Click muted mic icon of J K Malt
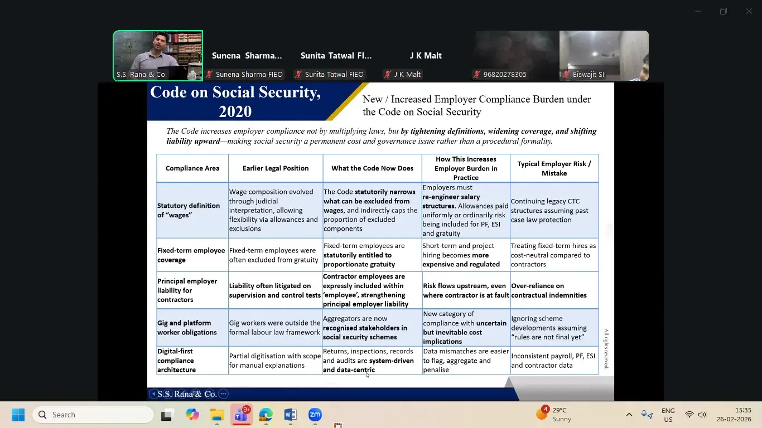 (388, 74)
